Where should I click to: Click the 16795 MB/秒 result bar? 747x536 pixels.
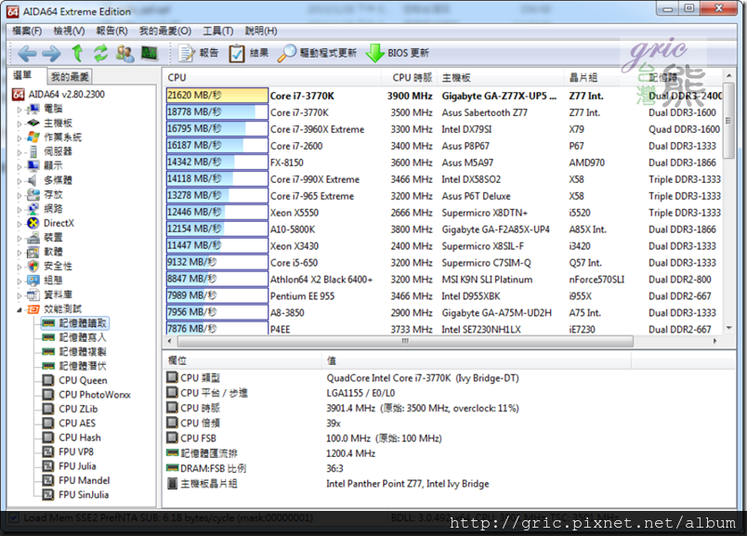(217, 128)
